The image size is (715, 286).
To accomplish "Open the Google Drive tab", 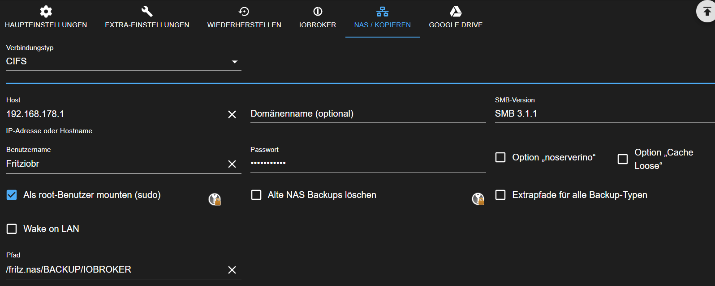I will 456,18.
